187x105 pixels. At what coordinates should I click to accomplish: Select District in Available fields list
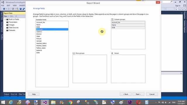tap(52, 34)
